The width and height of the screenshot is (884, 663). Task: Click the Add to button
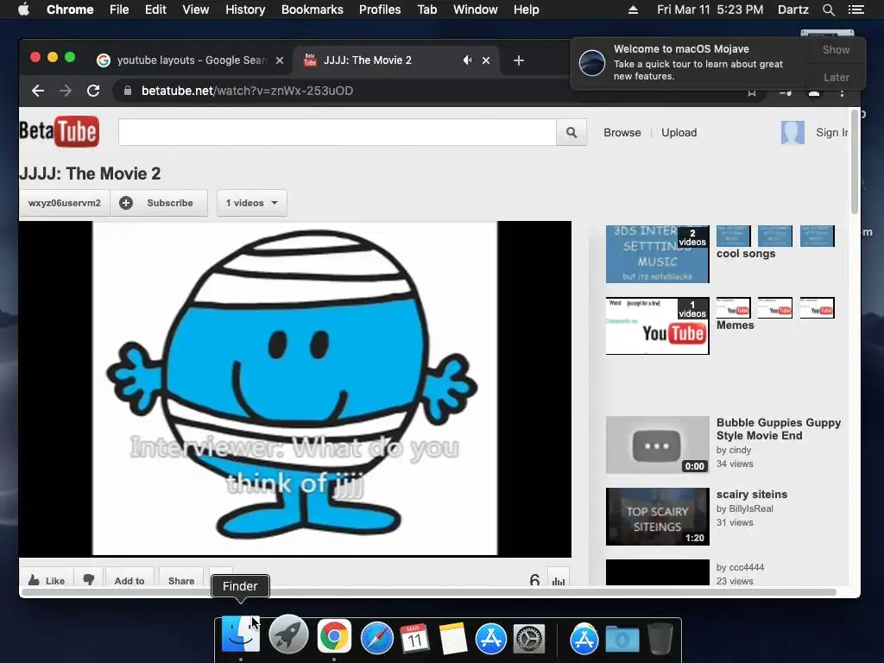tap(129, 580)
